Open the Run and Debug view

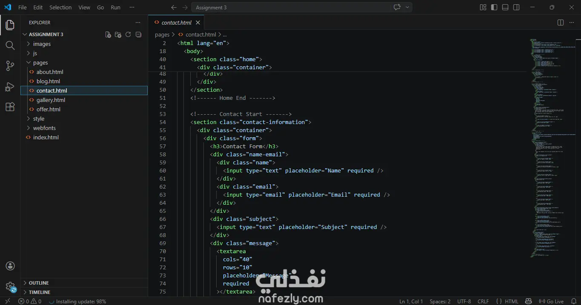coord(10,86)
